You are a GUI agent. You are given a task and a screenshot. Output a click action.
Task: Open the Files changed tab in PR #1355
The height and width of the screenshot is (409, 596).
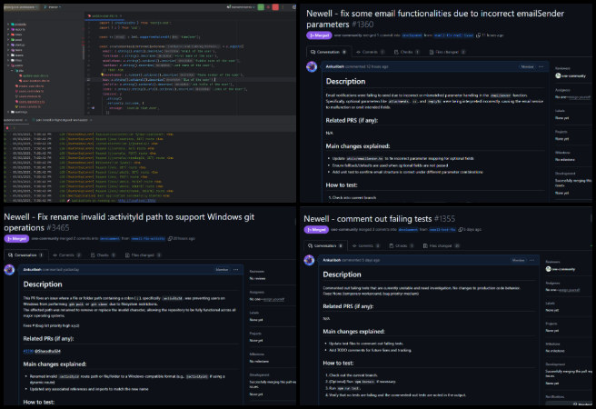442,246
